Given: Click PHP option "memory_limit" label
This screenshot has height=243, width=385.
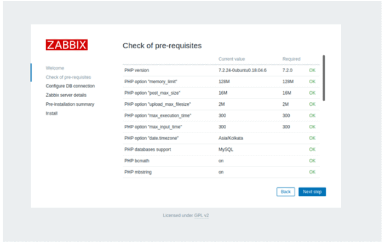Looking at the screenshot, I should pos(151,82).
